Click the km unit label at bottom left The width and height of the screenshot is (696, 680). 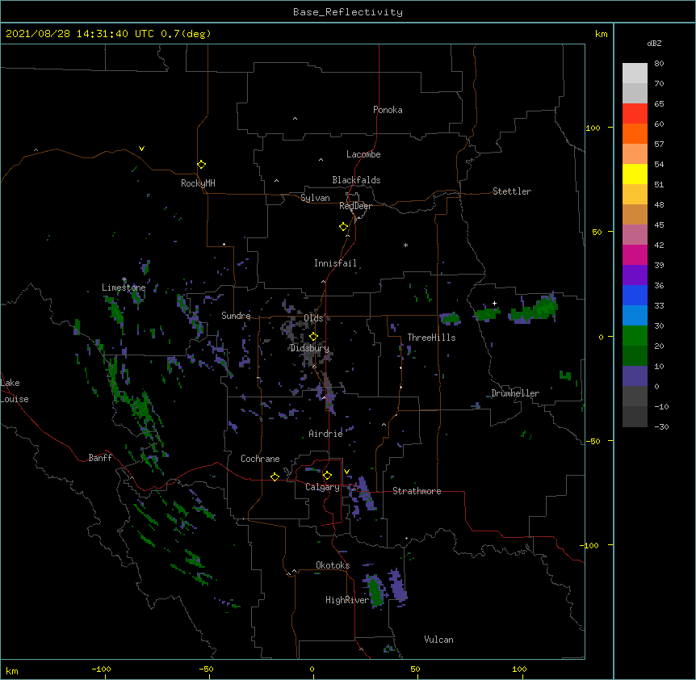pos(12,671)
